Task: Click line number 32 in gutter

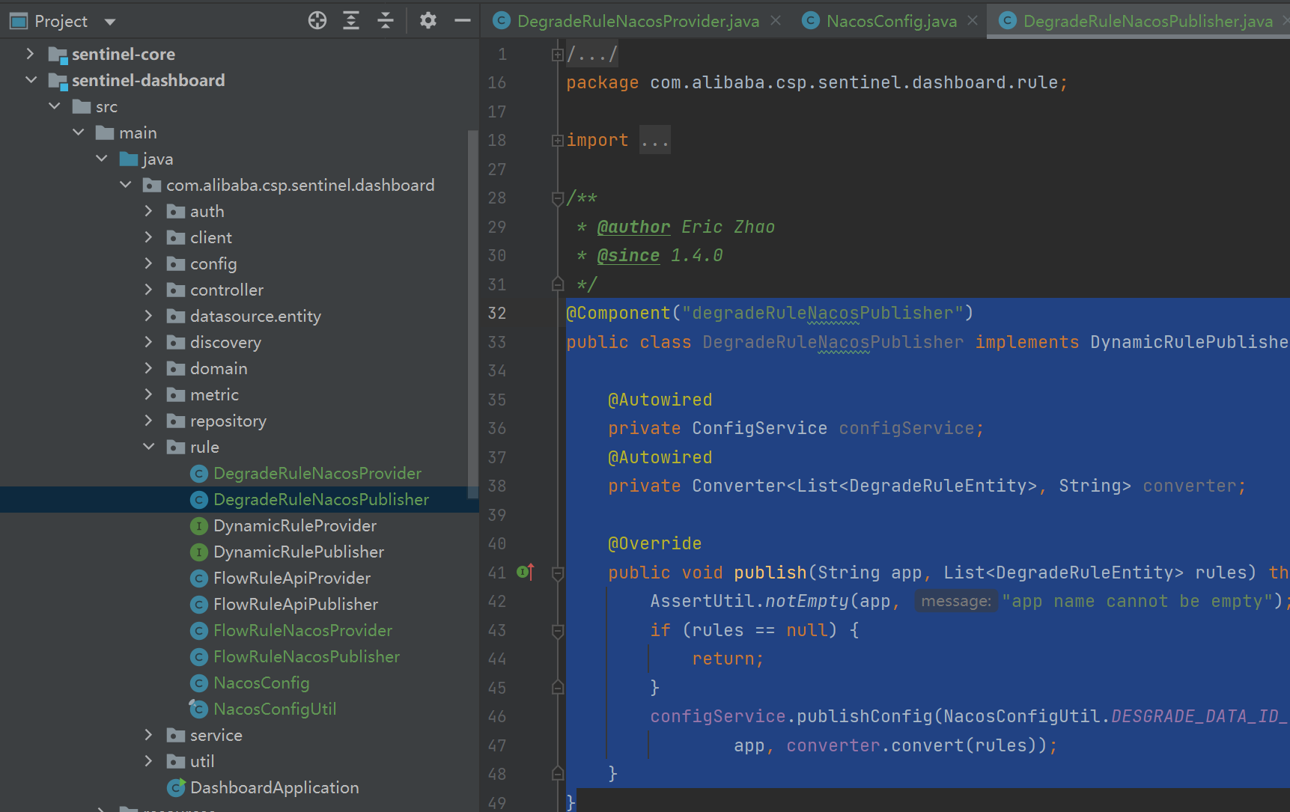Action: pos(497,313)
